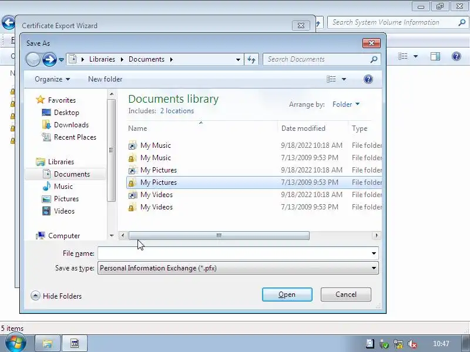This screenshot has height=352, width=470.
Task: Click the taskbar clock showing 10:47
Action: click(x=441, y=344)
